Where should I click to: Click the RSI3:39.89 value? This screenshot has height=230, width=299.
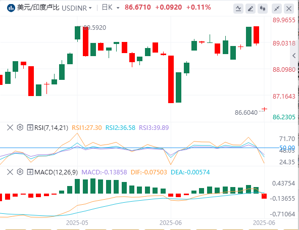point(154,128)
